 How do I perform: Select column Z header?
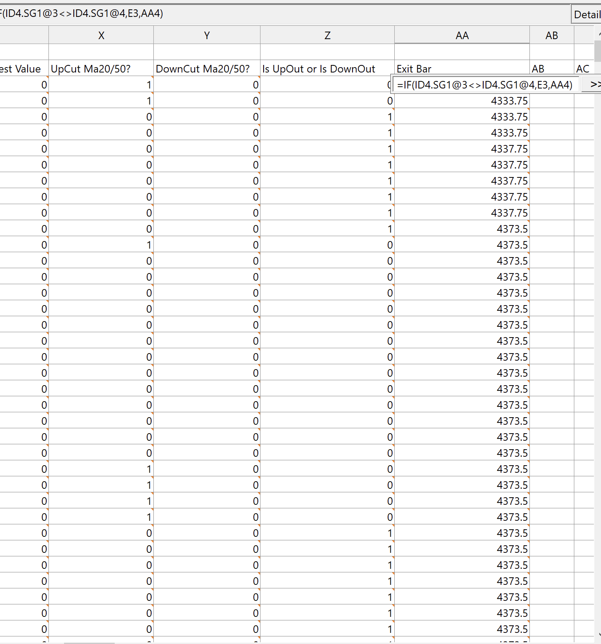coord(328,35)
